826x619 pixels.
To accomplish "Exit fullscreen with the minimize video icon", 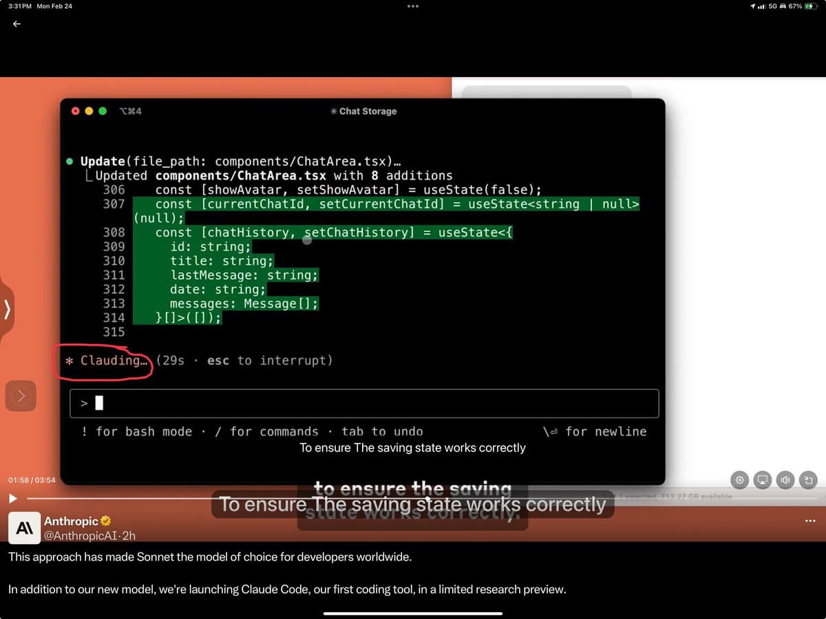I will click(809, 479).
